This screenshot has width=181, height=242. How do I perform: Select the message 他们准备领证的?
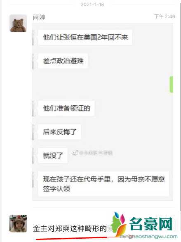click(x=66, y=108)
